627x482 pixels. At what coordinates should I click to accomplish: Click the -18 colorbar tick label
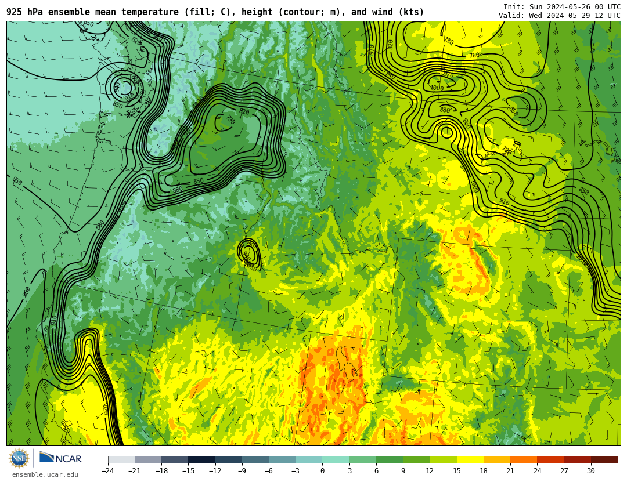click(x=161, y=471)
